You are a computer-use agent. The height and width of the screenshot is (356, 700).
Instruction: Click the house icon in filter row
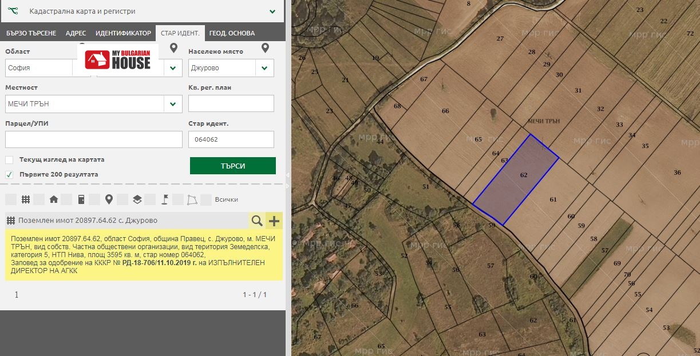[x=54, y=199]
